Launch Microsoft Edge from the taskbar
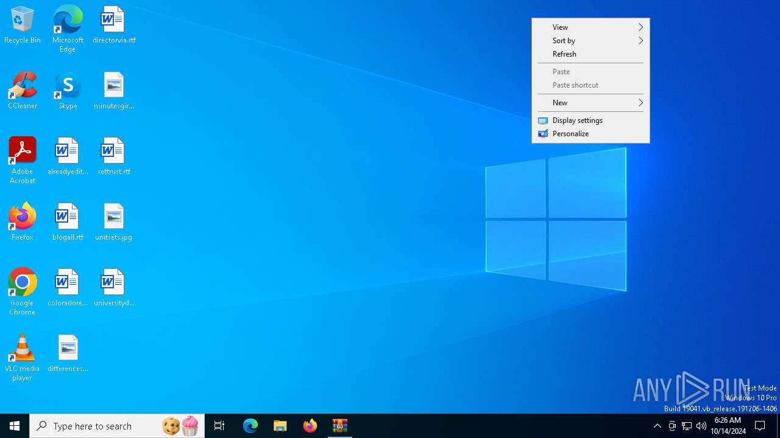 coord(250,426)
